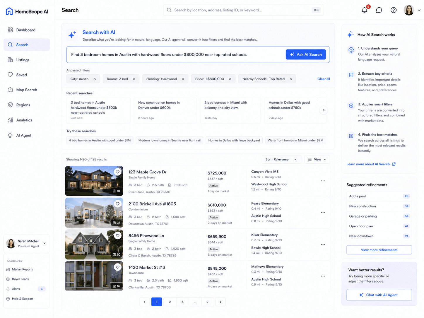The height and width of the screenshot is (318, 424).
Task: Go to results page 7
Action: pos(208,302)
